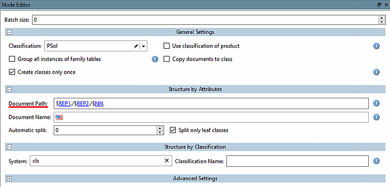Click the Structure by Classification header title
The height and width of the screenshot is (187, 390).
click(x=195, y=147)
